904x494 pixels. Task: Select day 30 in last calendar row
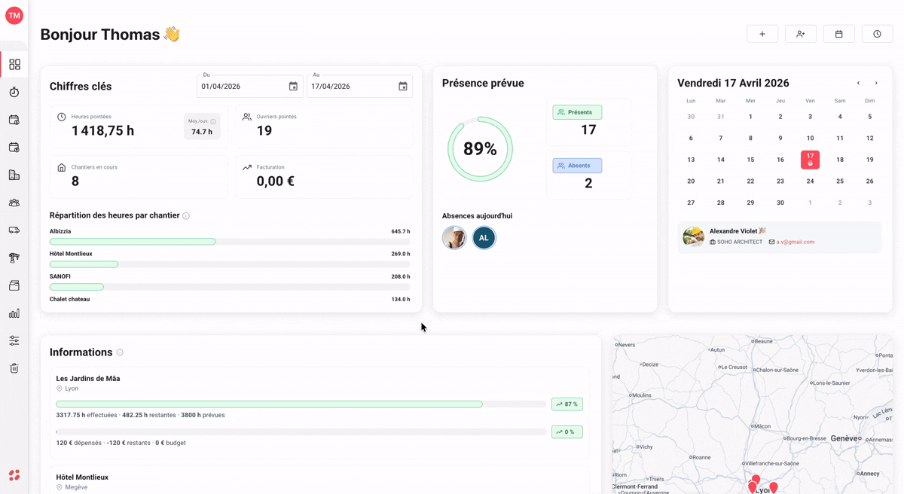(780, 203)
